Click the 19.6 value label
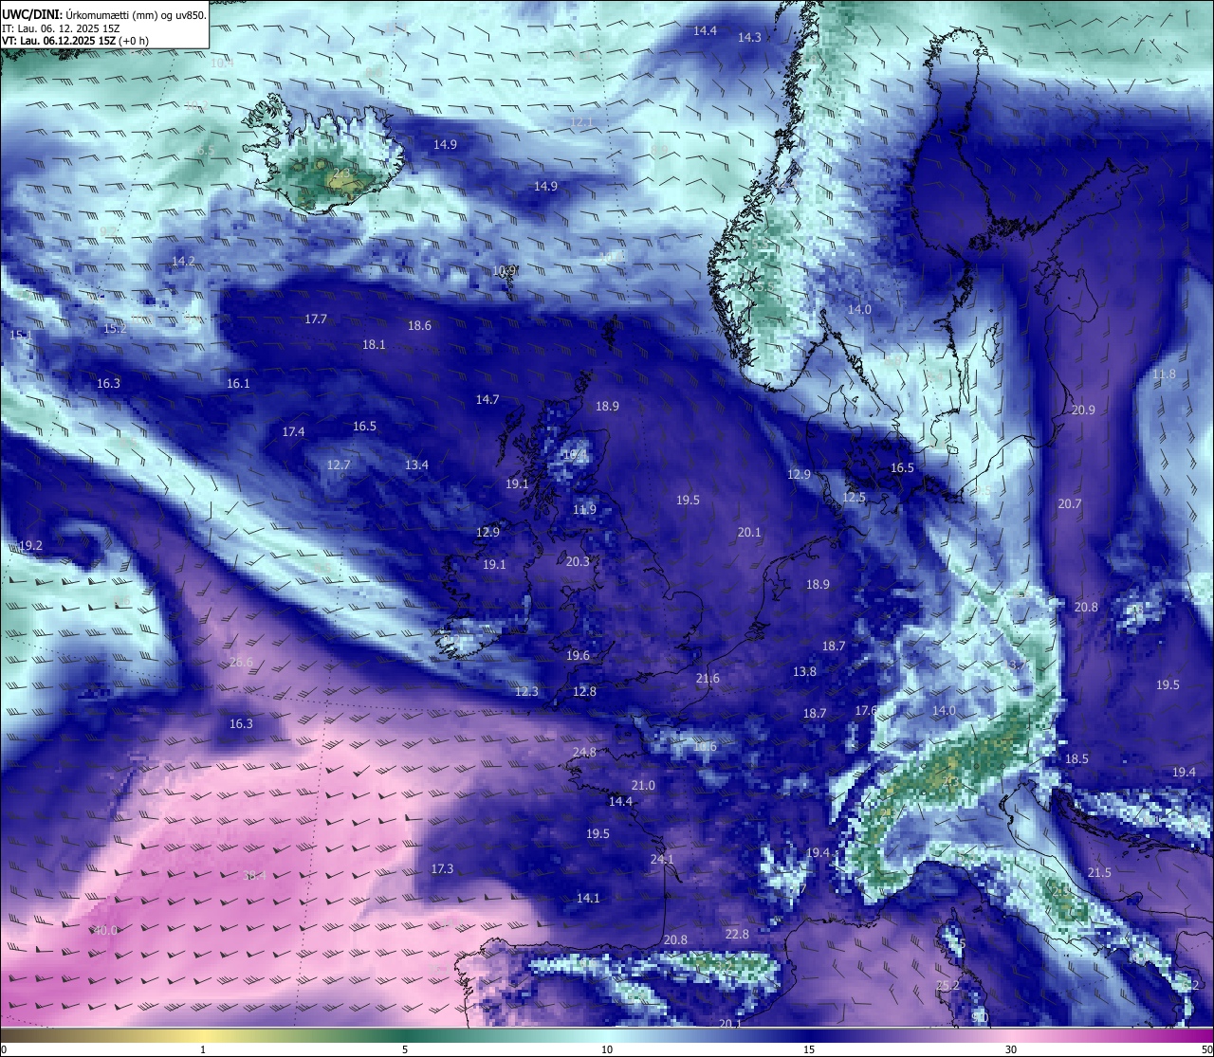The height and width of the screenshot is (1057, 1214). click(x=578, y=655)
